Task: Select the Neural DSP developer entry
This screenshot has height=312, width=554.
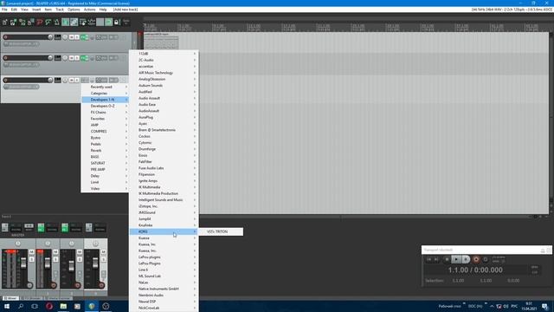Action: coord(164,302)
